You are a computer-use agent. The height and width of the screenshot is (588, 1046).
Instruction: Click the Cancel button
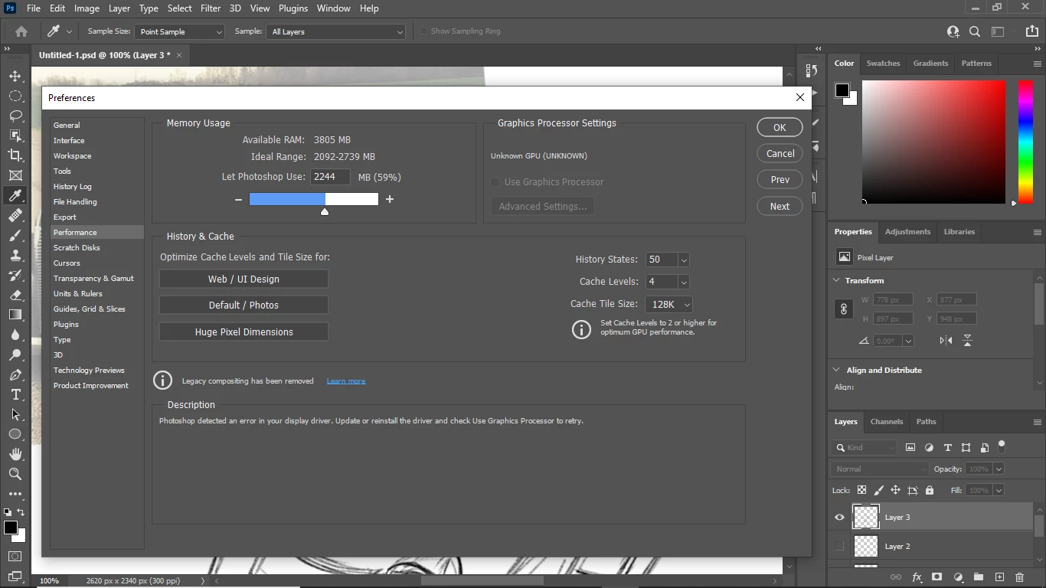point(780,154)
